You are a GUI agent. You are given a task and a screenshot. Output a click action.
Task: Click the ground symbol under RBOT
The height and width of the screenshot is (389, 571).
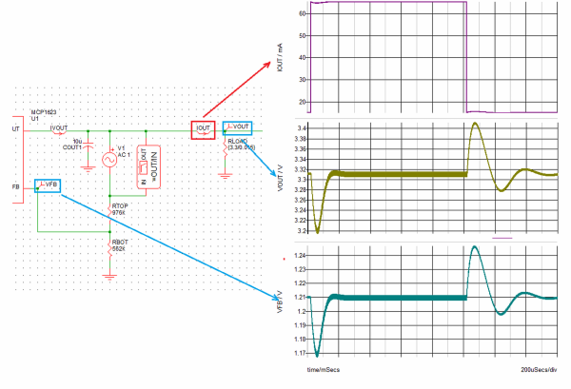[110, 275]
